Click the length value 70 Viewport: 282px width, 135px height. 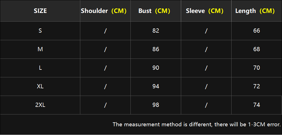(x=257, y=68)
